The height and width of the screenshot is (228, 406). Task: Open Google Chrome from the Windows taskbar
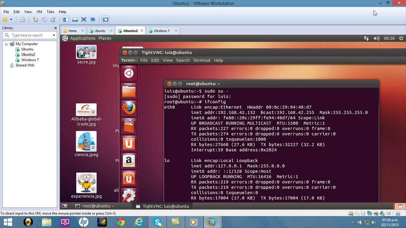coord(121,222)
